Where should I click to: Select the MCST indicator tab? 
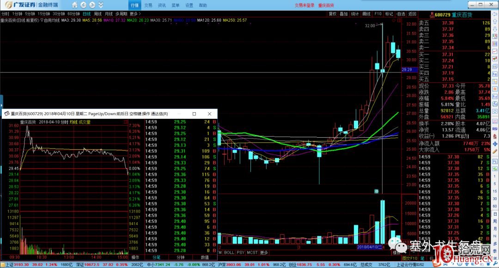tap(252, 252)
